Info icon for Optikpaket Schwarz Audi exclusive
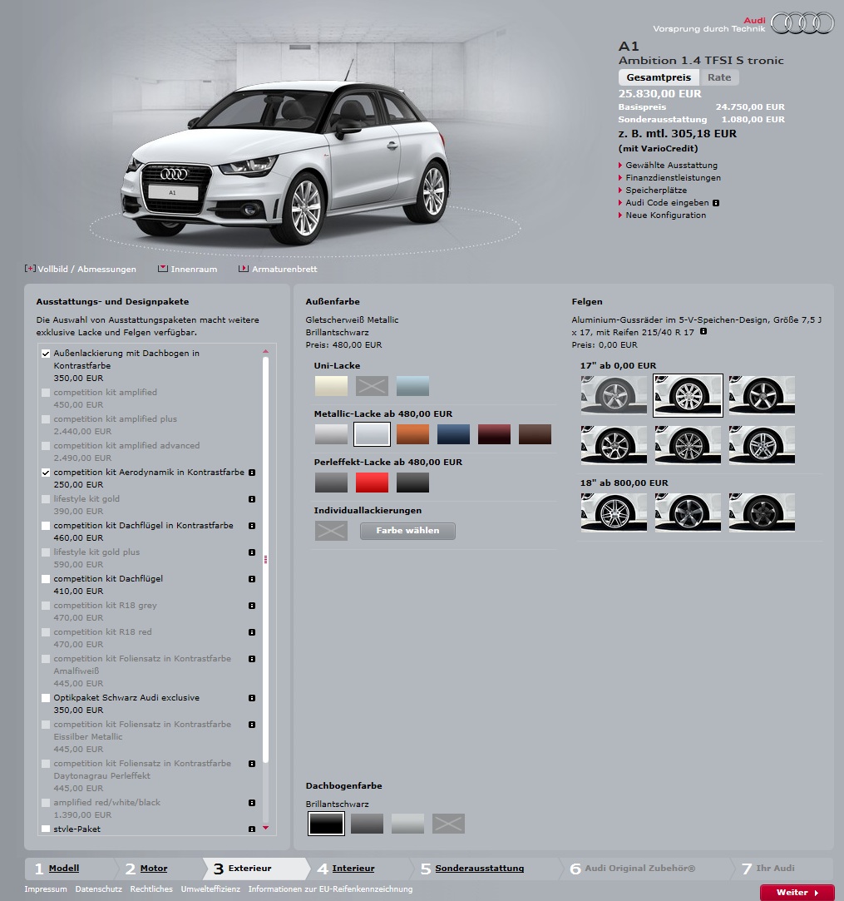 [x=251, y=698]
